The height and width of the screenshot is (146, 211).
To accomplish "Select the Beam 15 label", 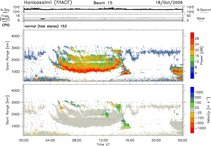I will [103, 3].
